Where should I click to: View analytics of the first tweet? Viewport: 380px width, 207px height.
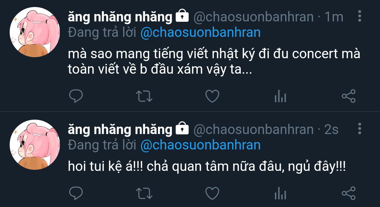[x=280, y=96]
